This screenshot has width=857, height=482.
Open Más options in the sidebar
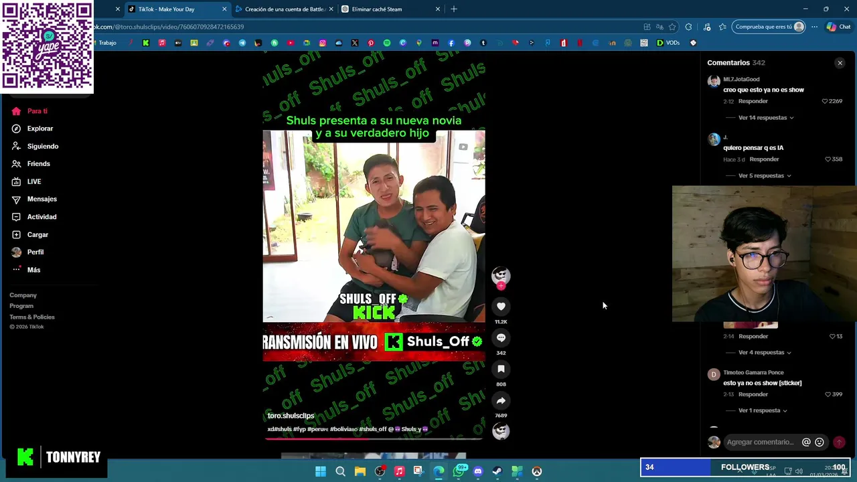click(x=27, y=270)
